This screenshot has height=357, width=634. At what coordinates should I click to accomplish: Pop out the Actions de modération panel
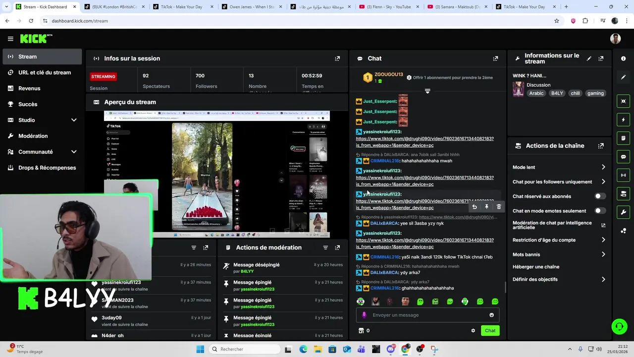[337, 247]
